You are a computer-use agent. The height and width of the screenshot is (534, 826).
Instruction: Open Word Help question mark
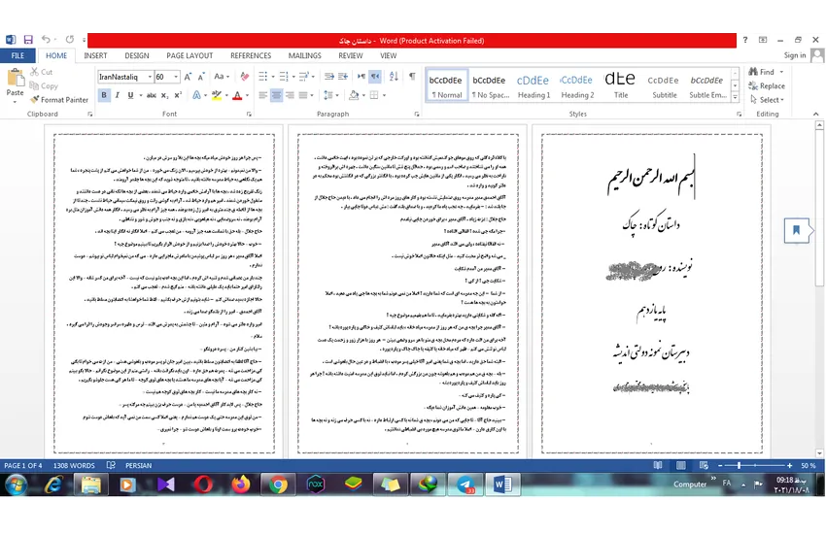coord(745,40)
